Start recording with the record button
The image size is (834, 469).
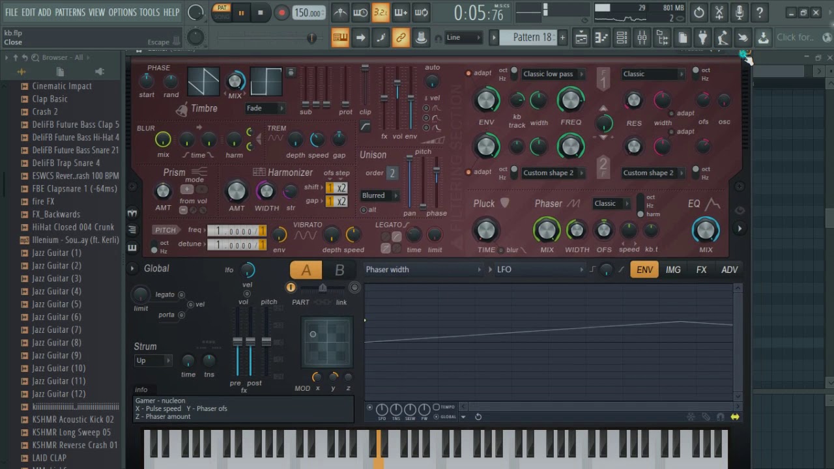281,12
